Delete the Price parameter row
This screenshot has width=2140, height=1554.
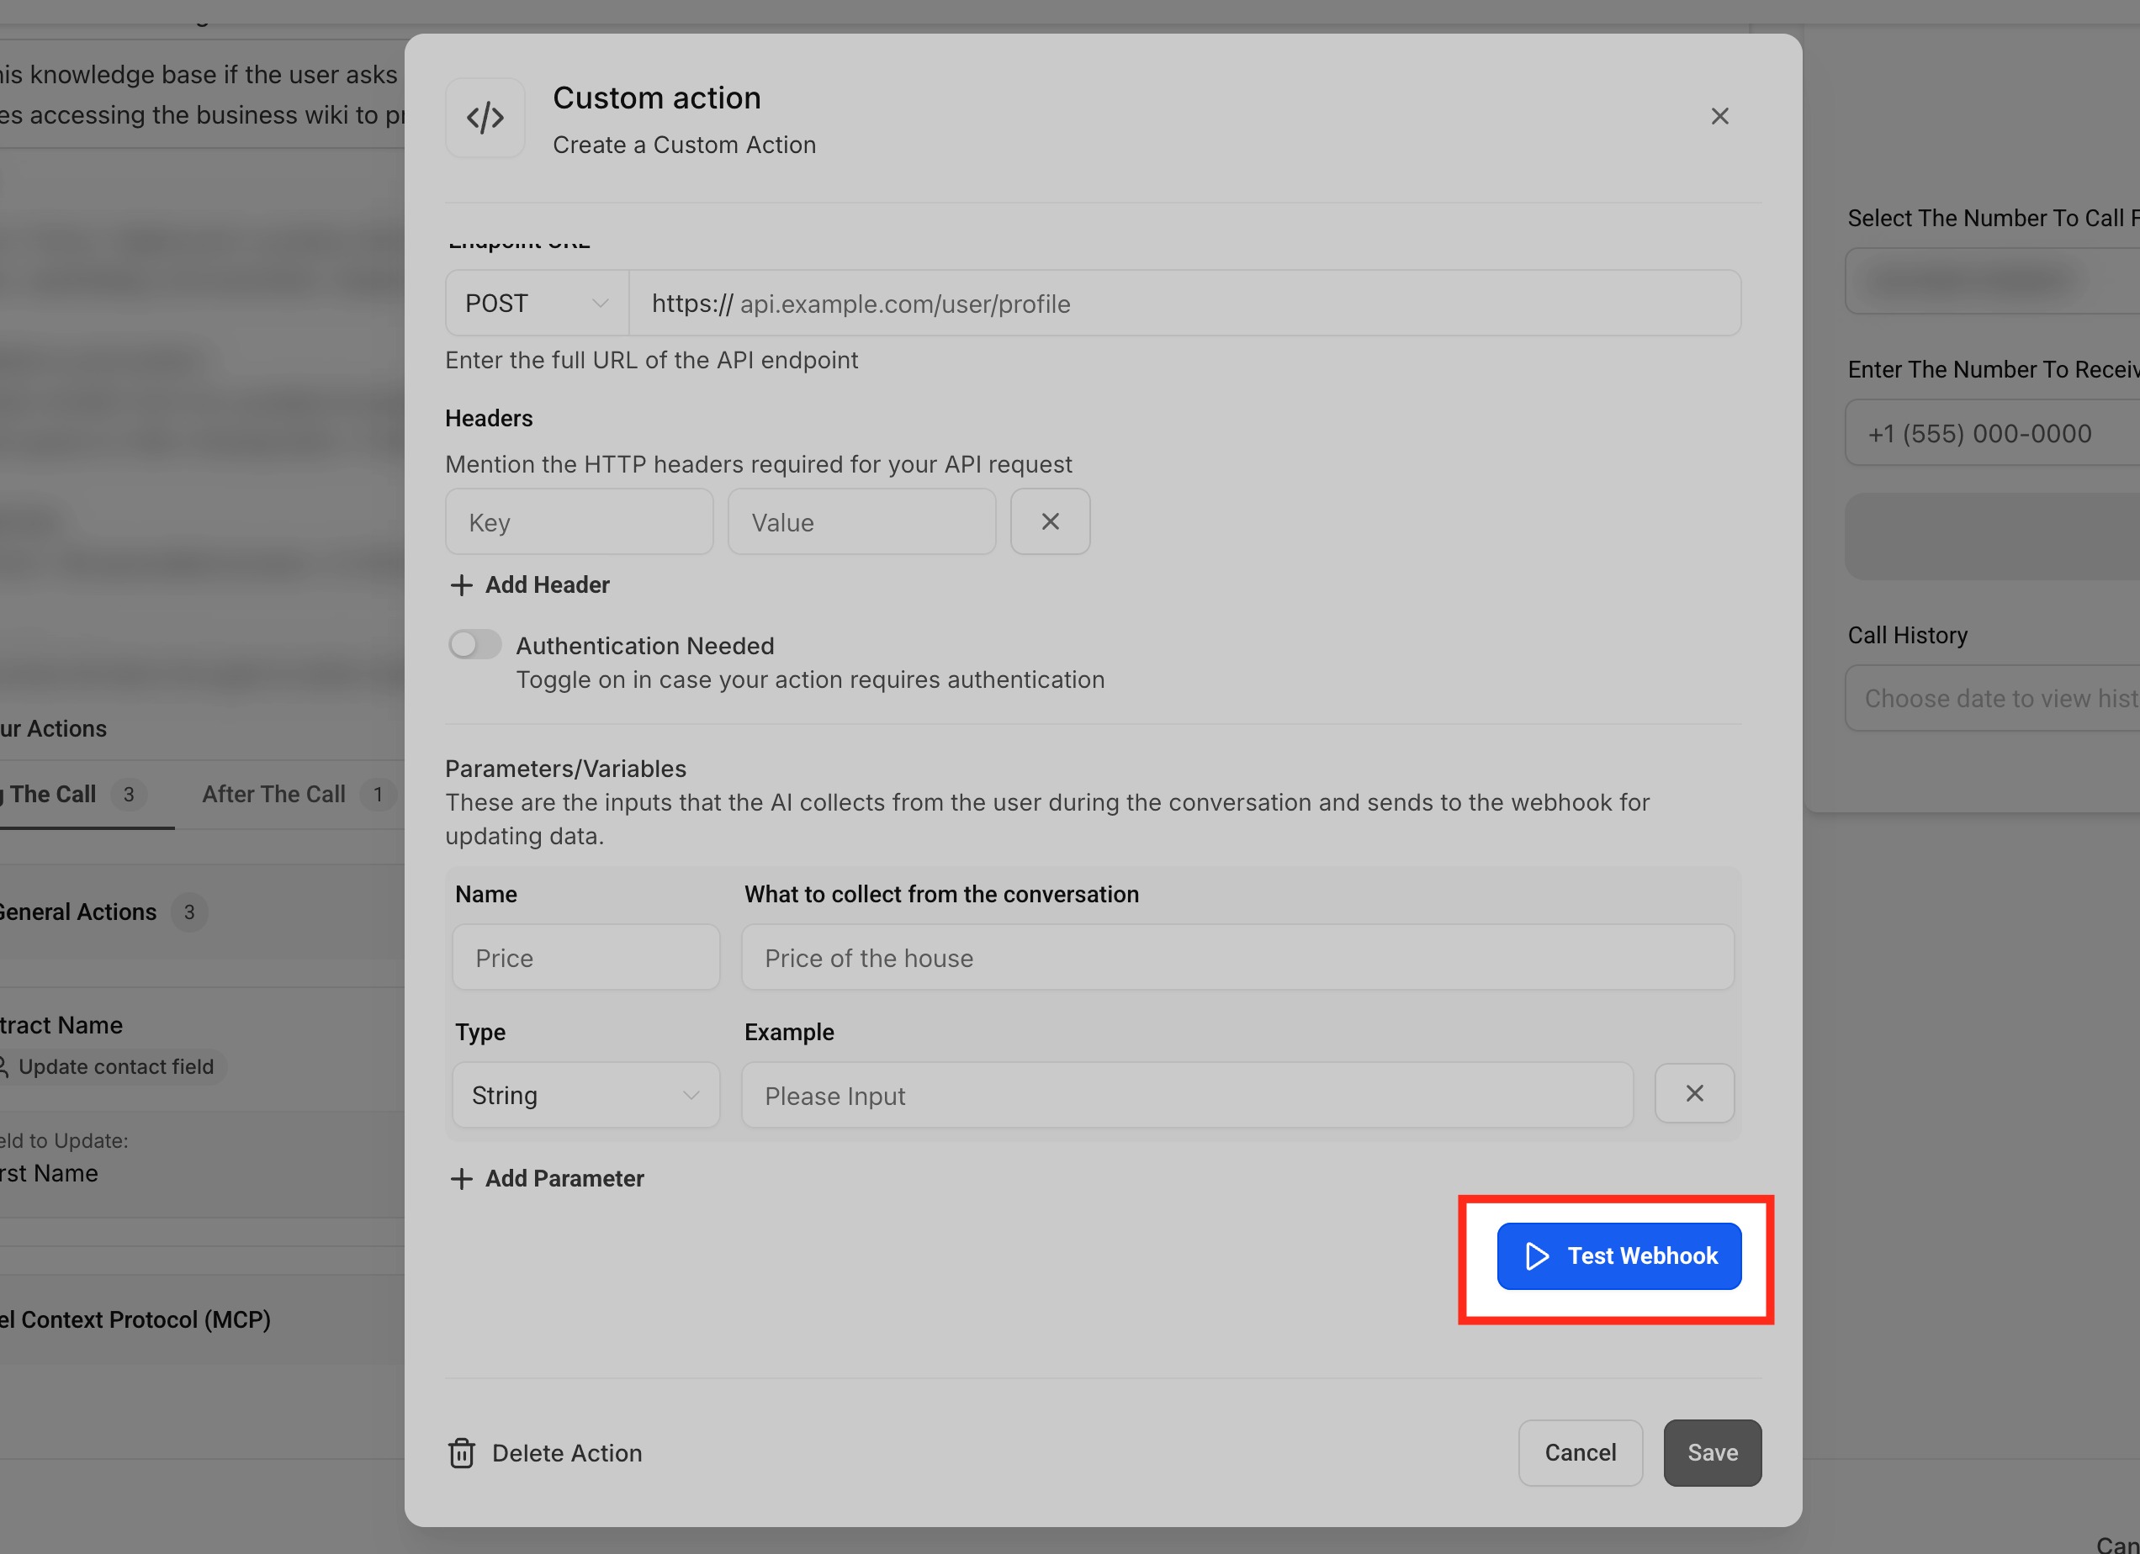pyautogui.click(x=1693, y=1094)
